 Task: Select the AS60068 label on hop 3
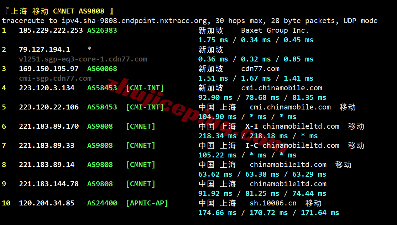pyautogui.click(x=102, y=69)
